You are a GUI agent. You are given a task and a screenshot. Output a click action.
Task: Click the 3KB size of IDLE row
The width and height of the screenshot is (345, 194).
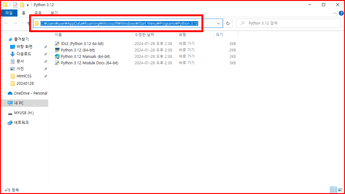pos(232,44)
